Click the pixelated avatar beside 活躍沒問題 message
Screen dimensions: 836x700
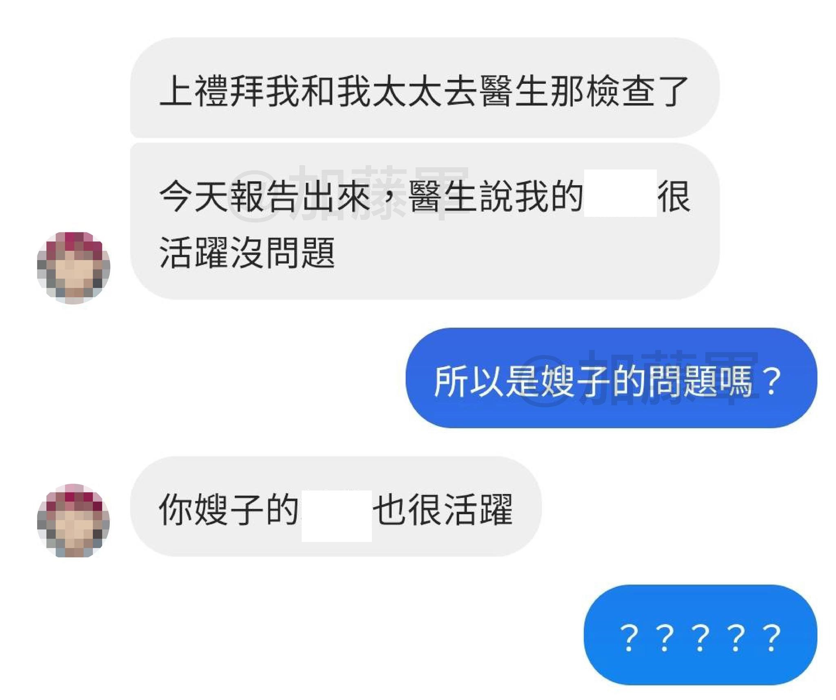[73, 268]
